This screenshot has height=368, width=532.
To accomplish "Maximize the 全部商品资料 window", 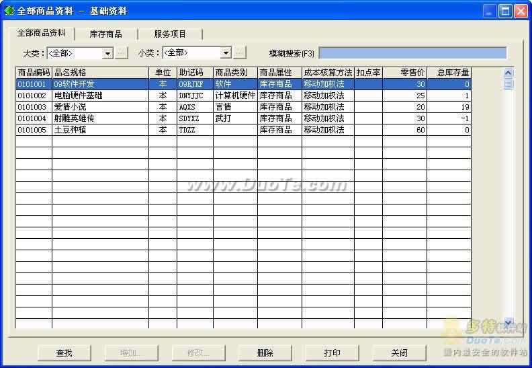I will (505, 11).
